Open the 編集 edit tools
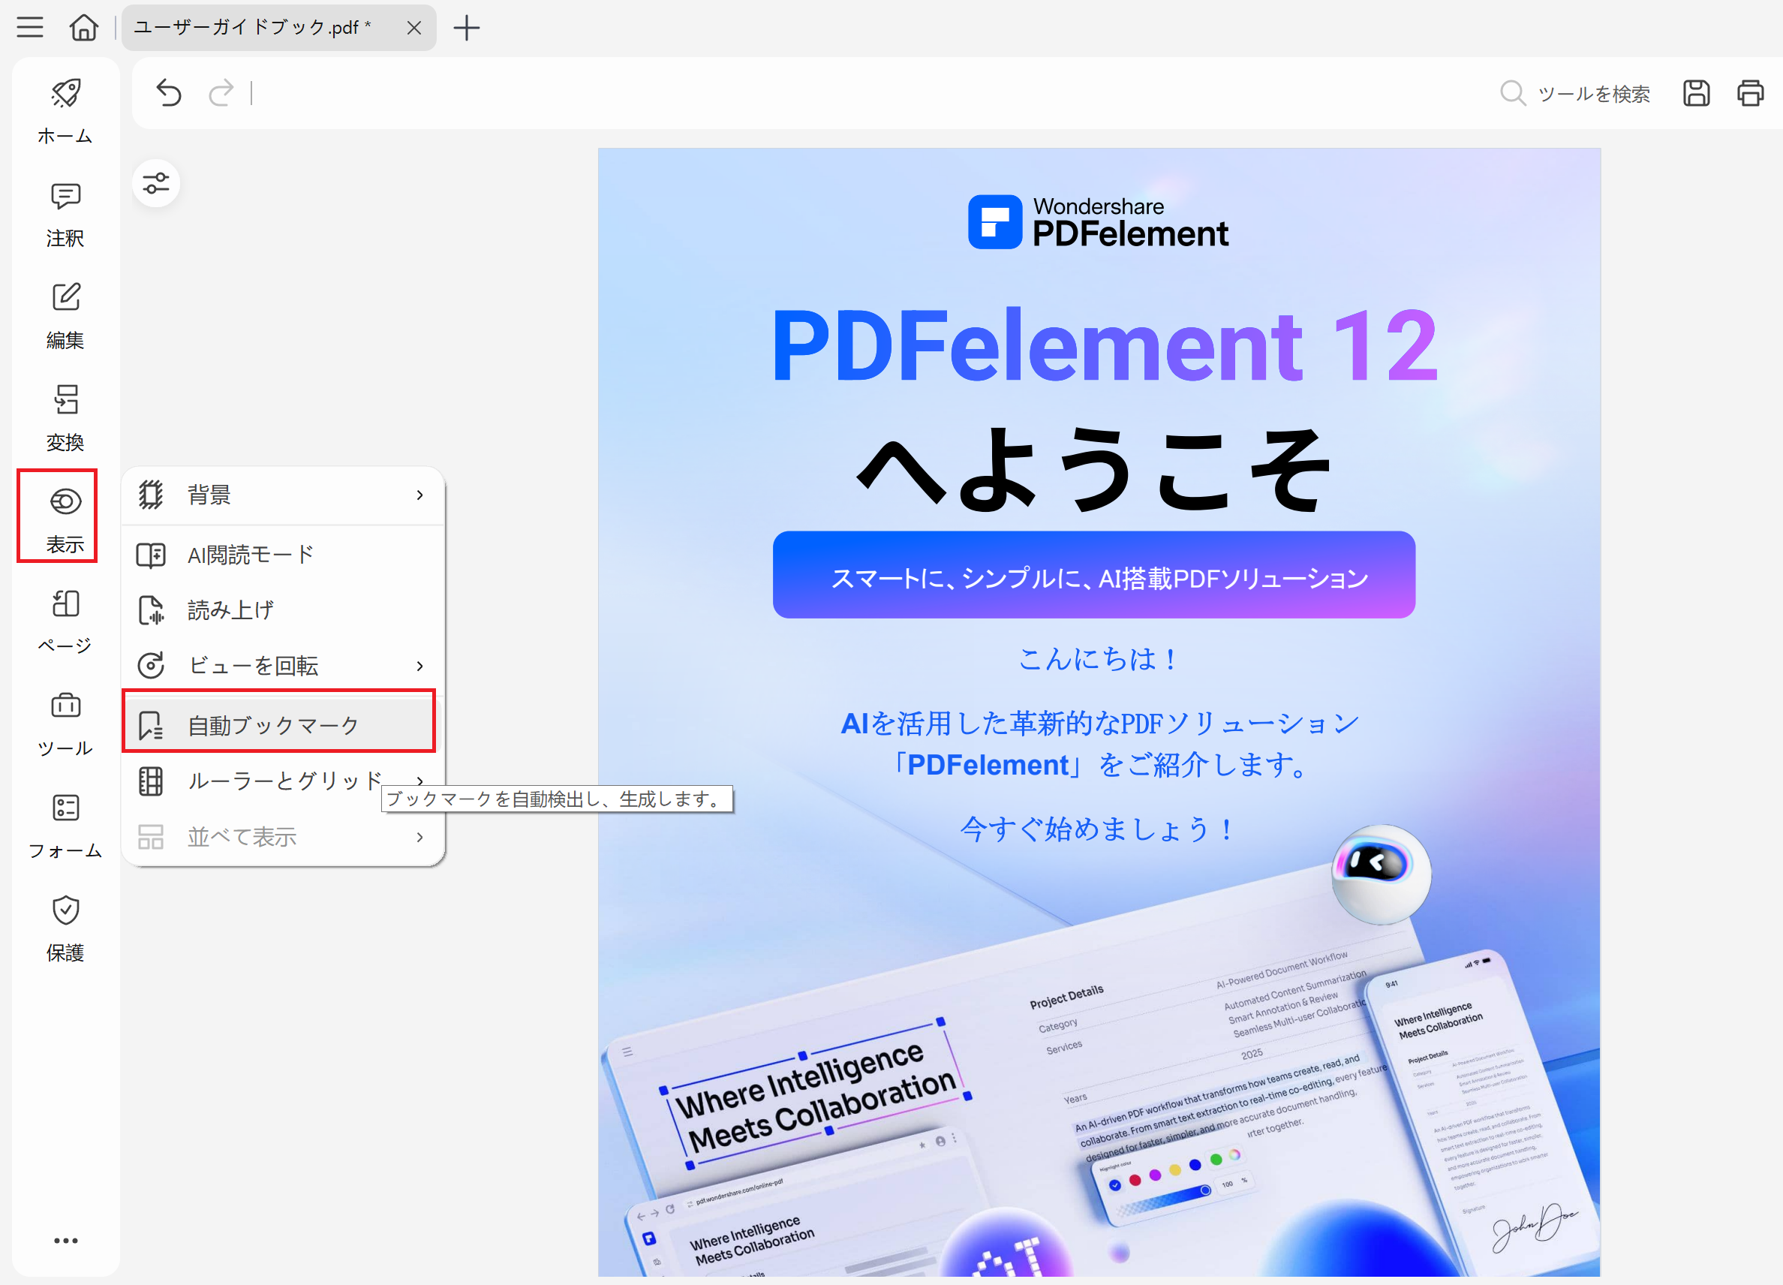Viewport: 1783px width, 1285px height. 65,316
